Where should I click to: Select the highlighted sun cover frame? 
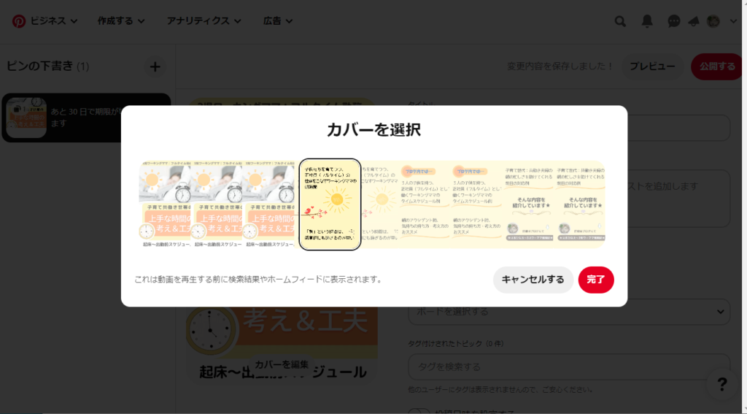coord(330,204)
